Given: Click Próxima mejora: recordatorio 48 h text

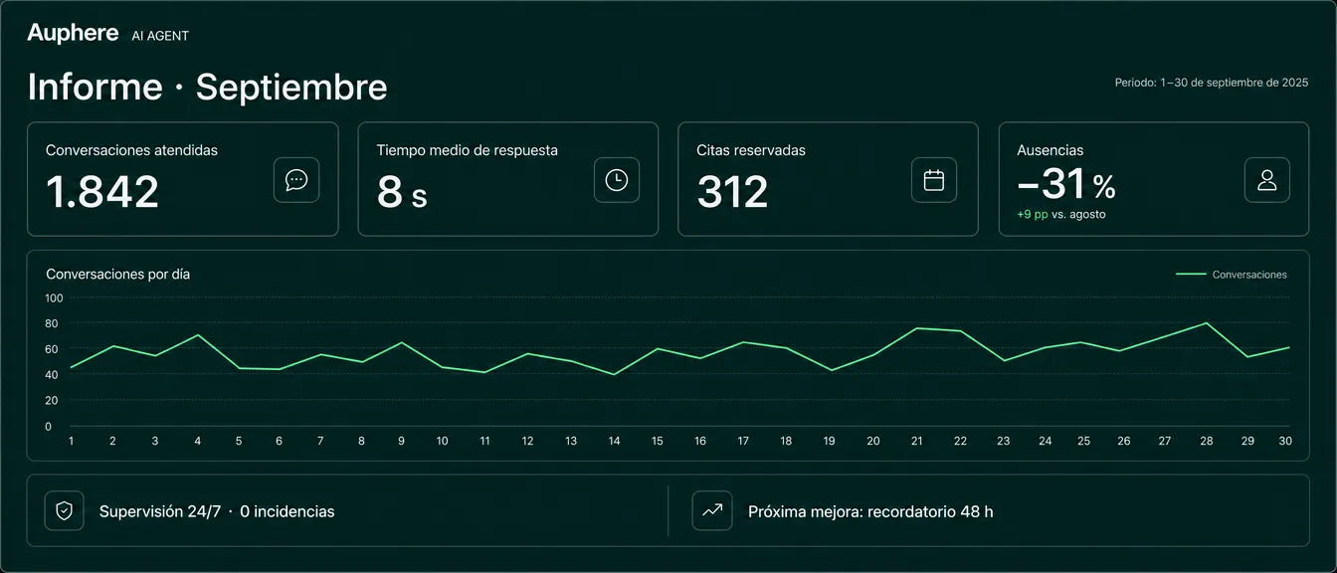Looking at the screenshot, I should 870,511.
